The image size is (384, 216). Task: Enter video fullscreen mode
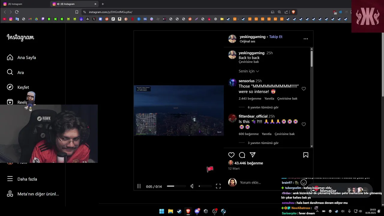click(218, 186)
